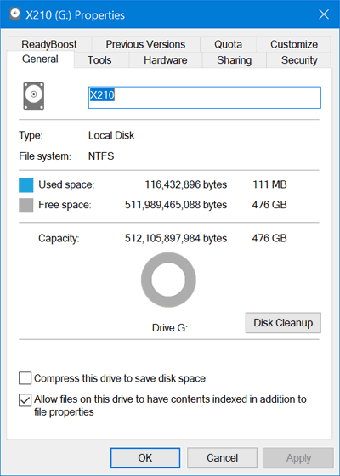Click the 'NTFS' file system value
Viewport: 340px width, 476px height.
tap(101, 156)
